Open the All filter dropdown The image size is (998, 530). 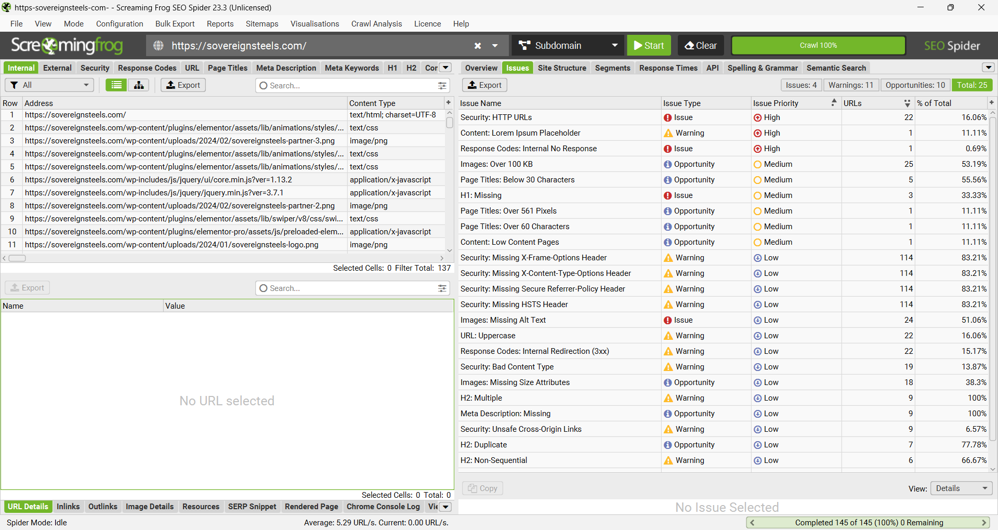click(x=49, y=85)
